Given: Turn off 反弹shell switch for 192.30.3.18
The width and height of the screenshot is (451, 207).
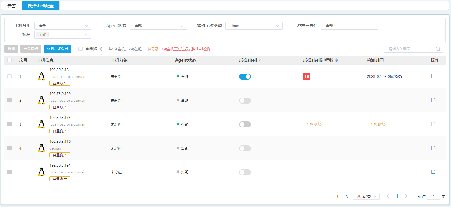Looking at the screenshot, I should coord(245,77).
